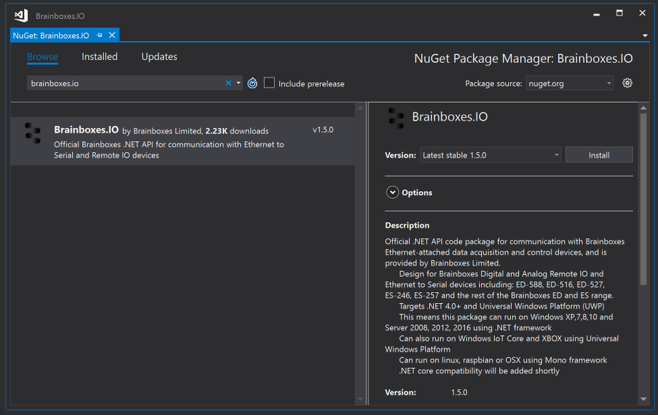The image size is (658, 415).
Task: Click the results list scroll down arrow
Action: click(x=360, y=399)
